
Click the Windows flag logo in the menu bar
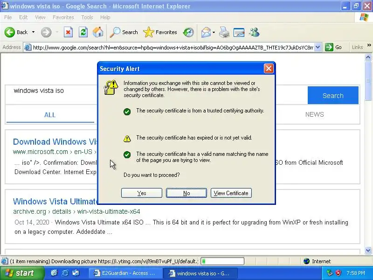click(364, 17)
